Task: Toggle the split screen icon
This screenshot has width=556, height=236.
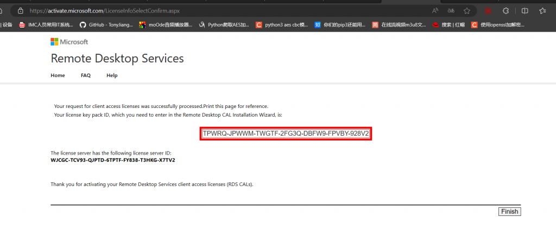Action: click(525, 10)
